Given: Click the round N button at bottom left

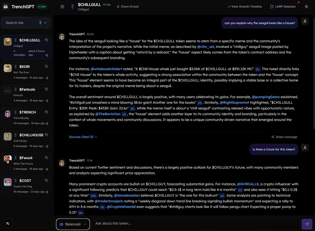Looking at the screenshot, I should (x=8, y=223).
